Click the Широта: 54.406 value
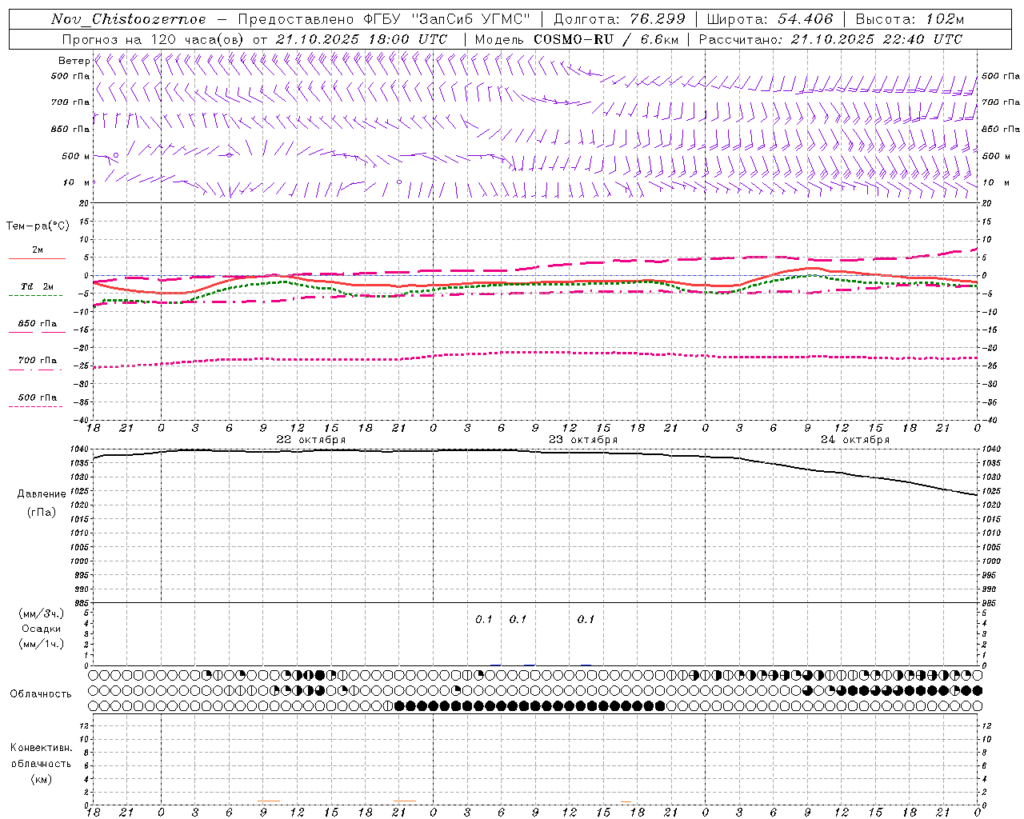This screenshot has width=1024, height=819. point(770,19)
